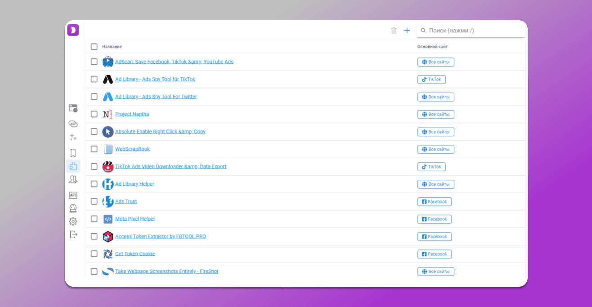The width and height of the screenshot is (592, 307).
Task: Click the purple Dolphin logo icon
Action: 73,30
